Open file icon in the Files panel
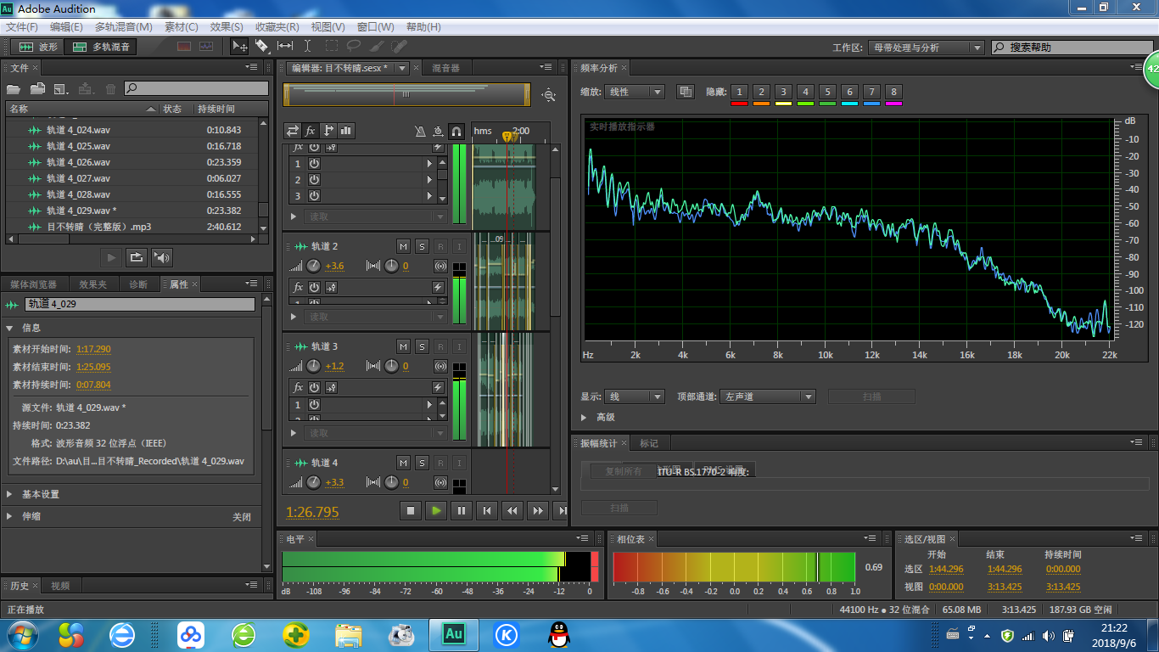 click(x=14, y=88)
